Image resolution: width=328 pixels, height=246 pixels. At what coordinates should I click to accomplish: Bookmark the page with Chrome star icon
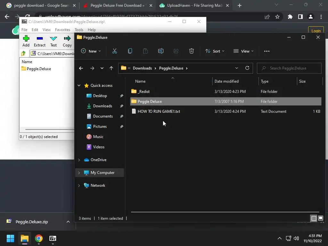(x=277, y=17)
